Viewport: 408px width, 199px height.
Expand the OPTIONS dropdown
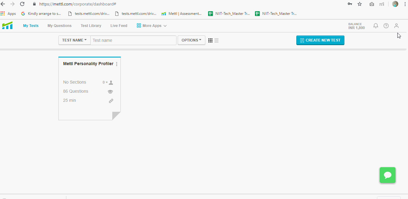coord(191,40)
